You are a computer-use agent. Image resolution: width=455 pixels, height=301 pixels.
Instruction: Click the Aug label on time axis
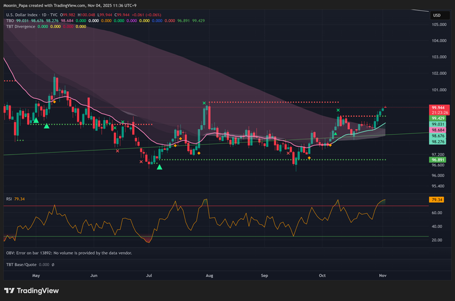pyautogui.click(x=209, y=276)
